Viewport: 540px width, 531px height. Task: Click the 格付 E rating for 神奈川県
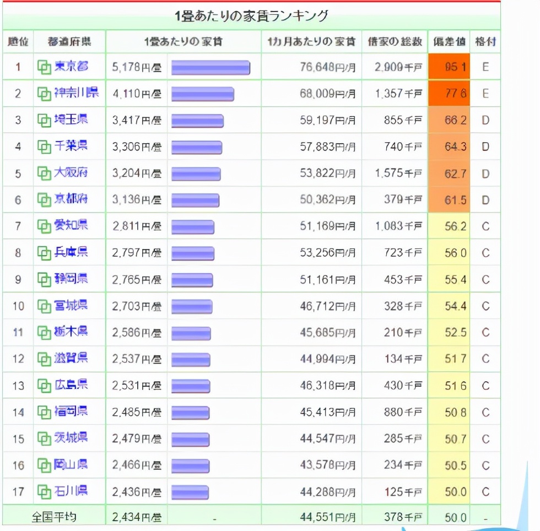pos(485,93)
